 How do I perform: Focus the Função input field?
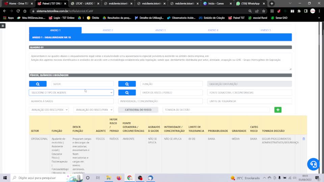tap(171, 84)
